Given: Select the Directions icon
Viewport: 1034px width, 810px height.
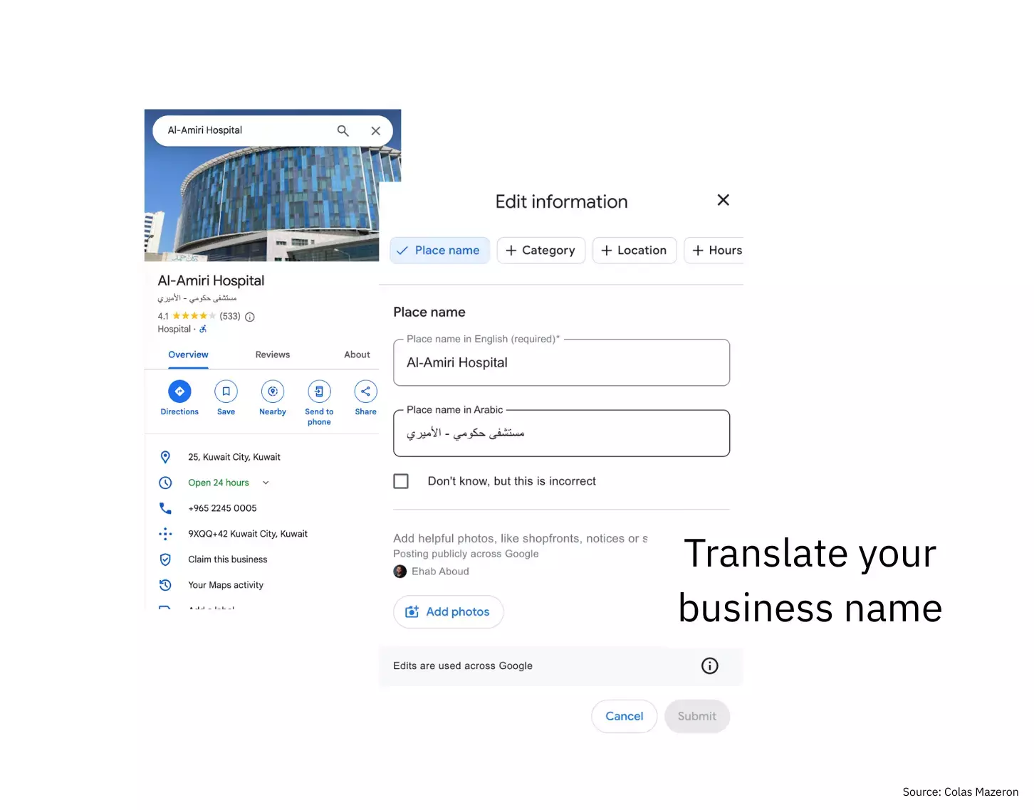Looking at the screenshot, I should click(x=179, y=391).
